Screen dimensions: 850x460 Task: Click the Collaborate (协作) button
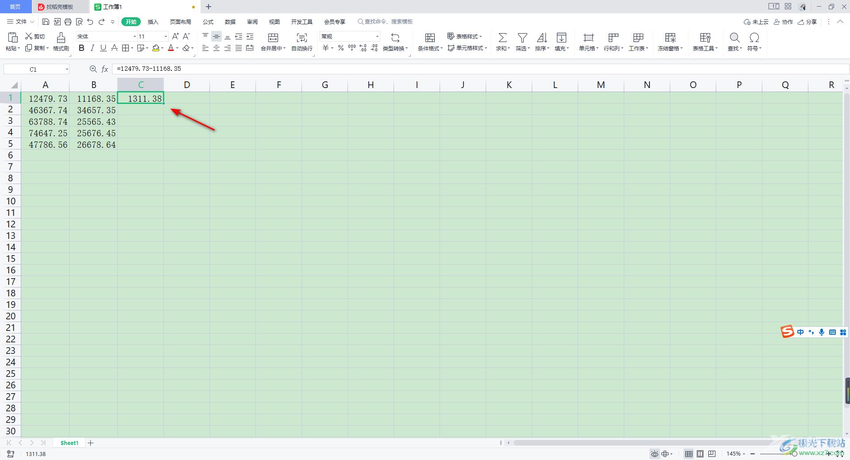[x=783, y=22]
